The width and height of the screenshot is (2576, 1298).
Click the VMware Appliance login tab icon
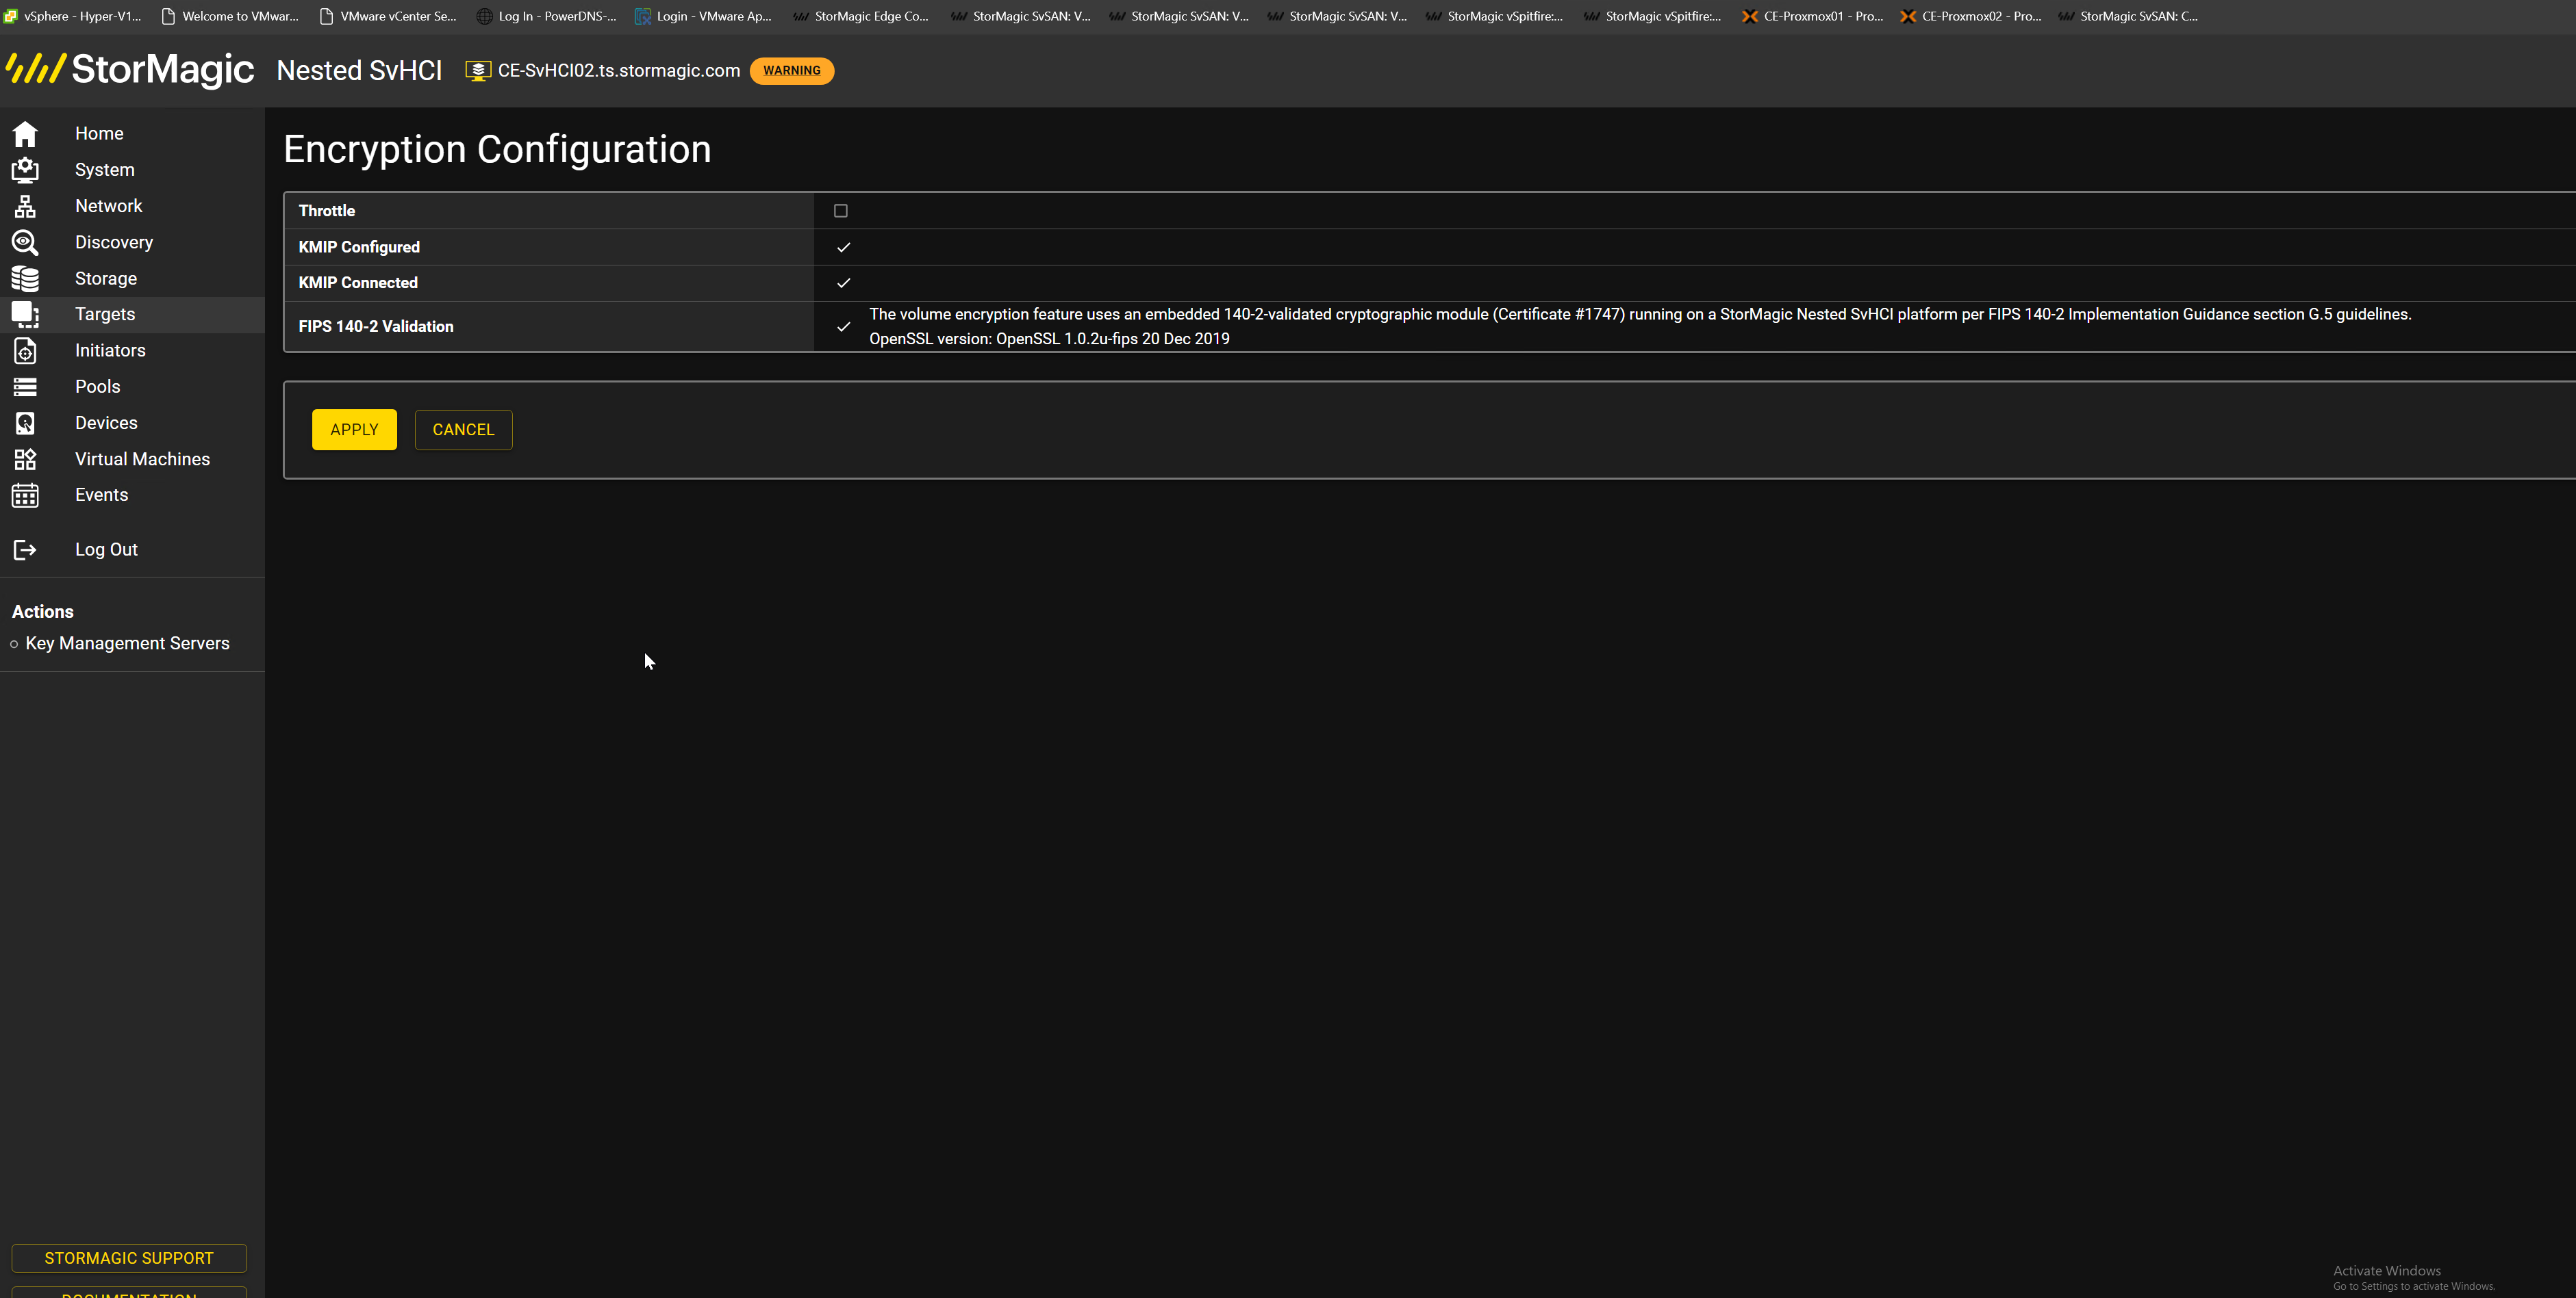pyautogui.click(x=642, y=16)
